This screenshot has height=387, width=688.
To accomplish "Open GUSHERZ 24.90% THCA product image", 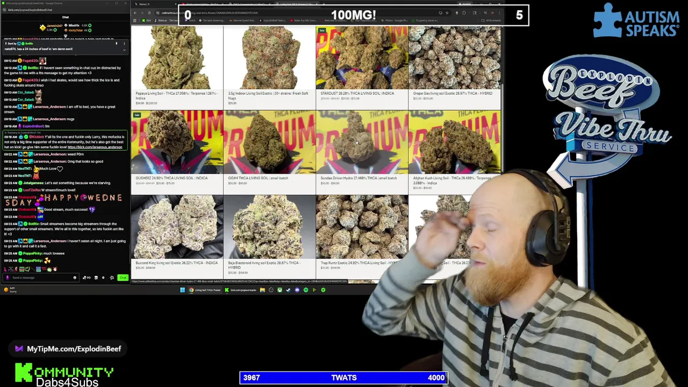I will point(177,142).
